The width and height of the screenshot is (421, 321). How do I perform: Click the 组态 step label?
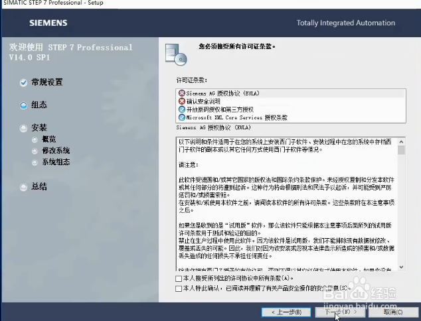coord(39,105)
